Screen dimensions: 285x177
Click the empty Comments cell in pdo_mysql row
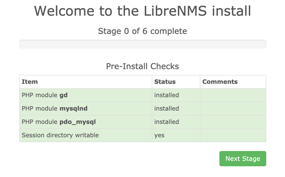click(x=233, y=122)
